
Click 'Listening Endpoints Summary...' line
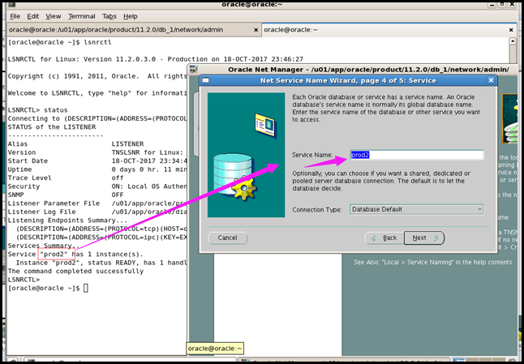(67, 221)
